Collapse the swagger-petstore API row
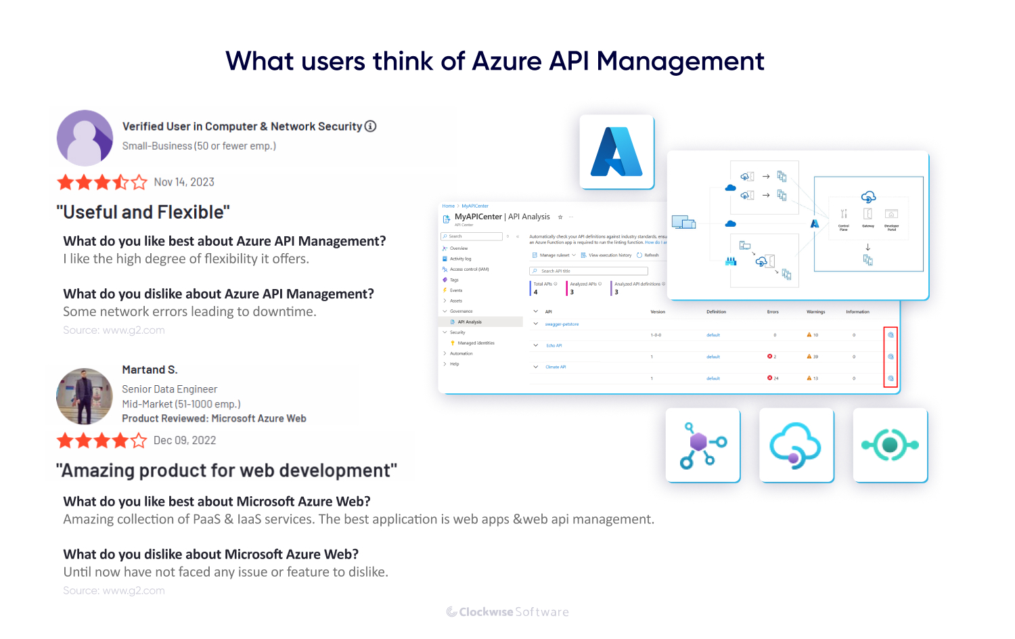The image size is (1015, 639). point(536,324)
